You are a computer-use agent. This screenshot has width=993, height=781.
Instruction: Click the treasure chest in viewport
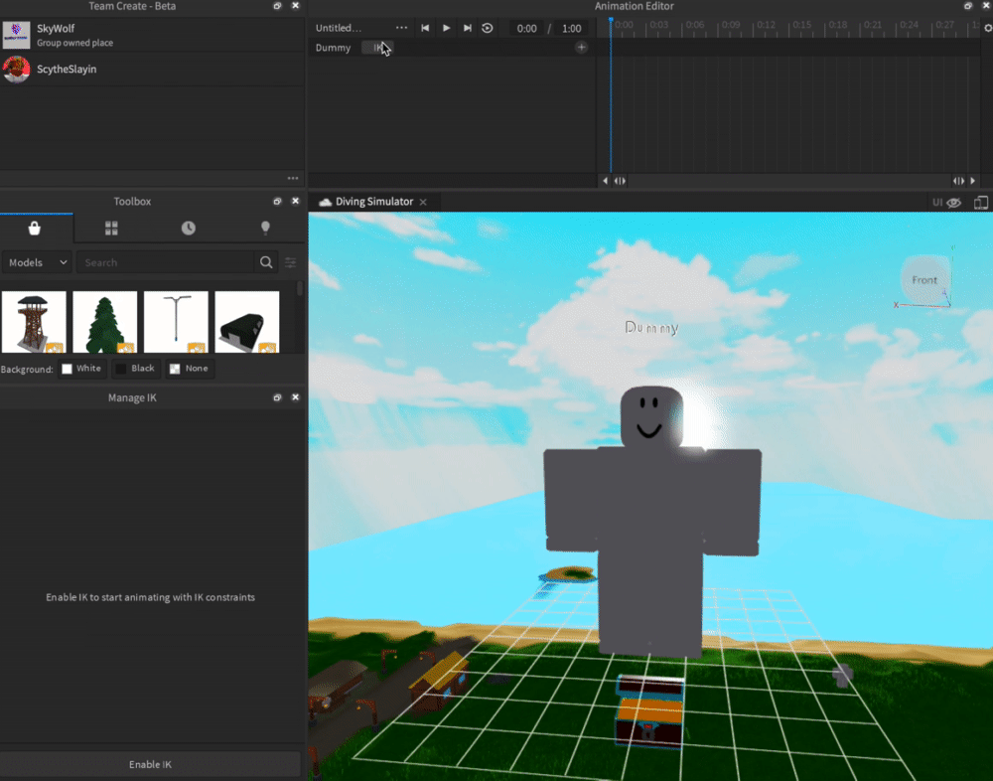[649, 711]
